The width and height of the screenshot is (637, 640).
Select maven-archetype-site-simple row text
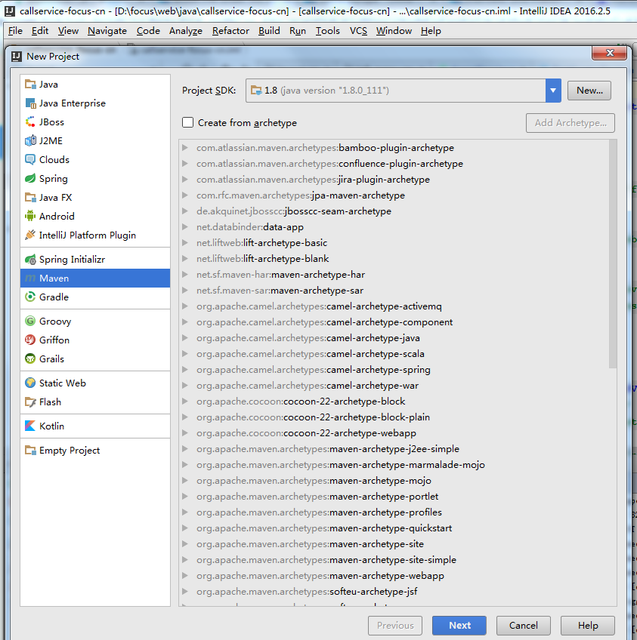pos(326,560)
